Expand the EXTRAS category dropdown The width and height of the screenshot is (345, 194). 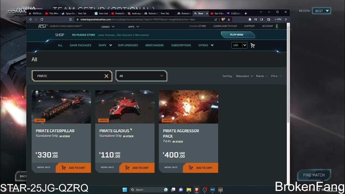206,45
